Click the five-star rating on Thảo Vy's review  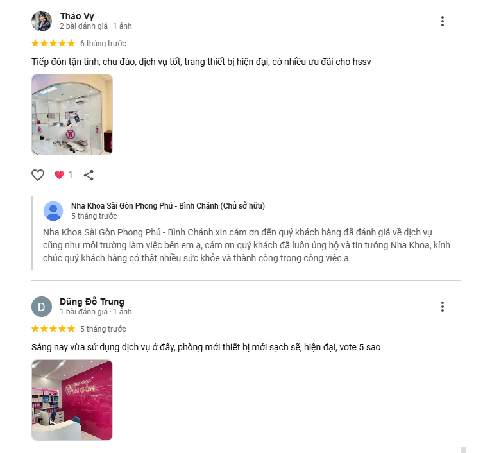click(x=53, y=43)
